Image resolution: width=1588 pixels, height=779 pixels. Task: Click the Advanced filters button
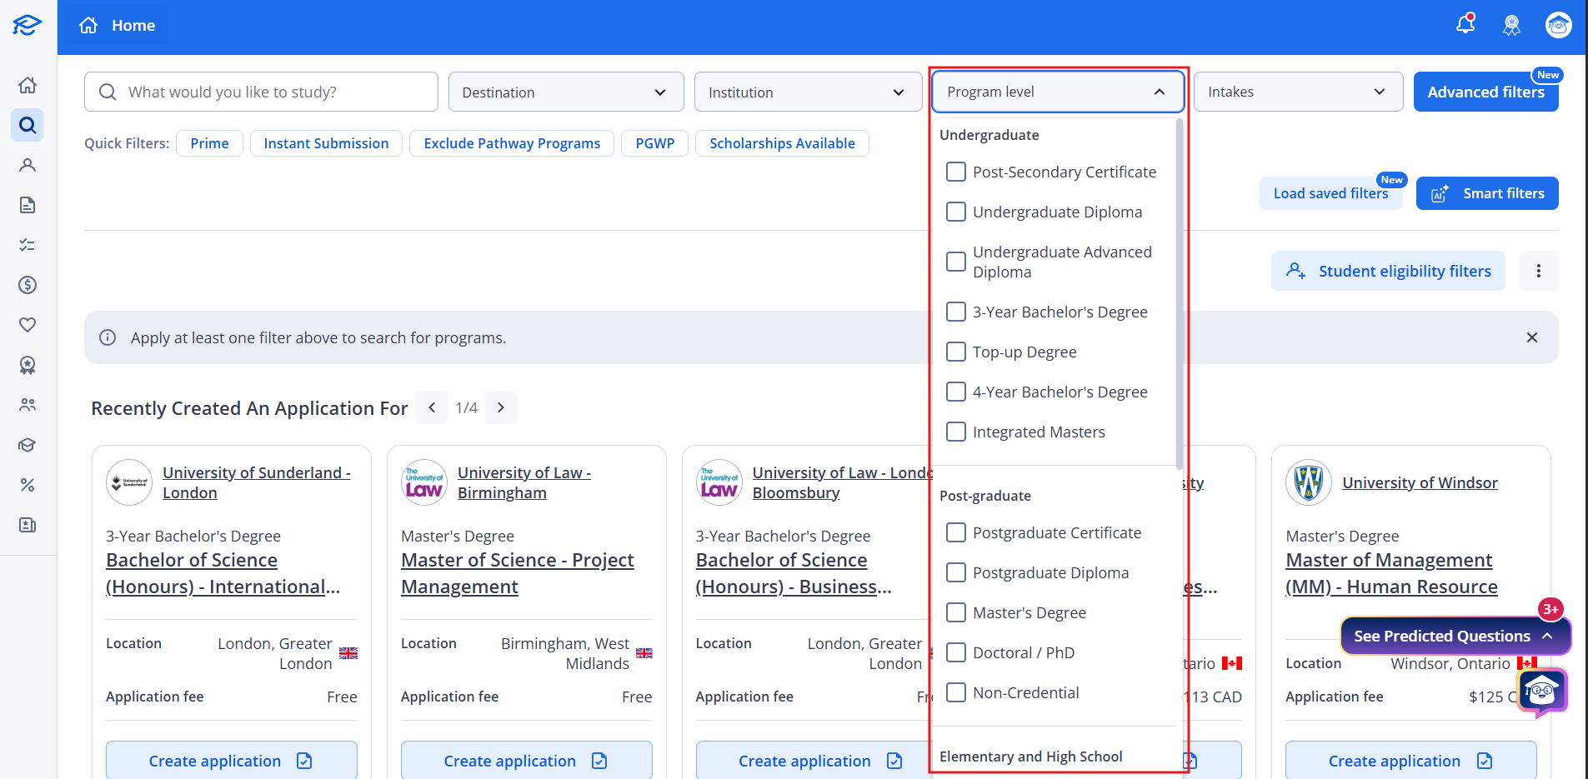(1485, 92)
